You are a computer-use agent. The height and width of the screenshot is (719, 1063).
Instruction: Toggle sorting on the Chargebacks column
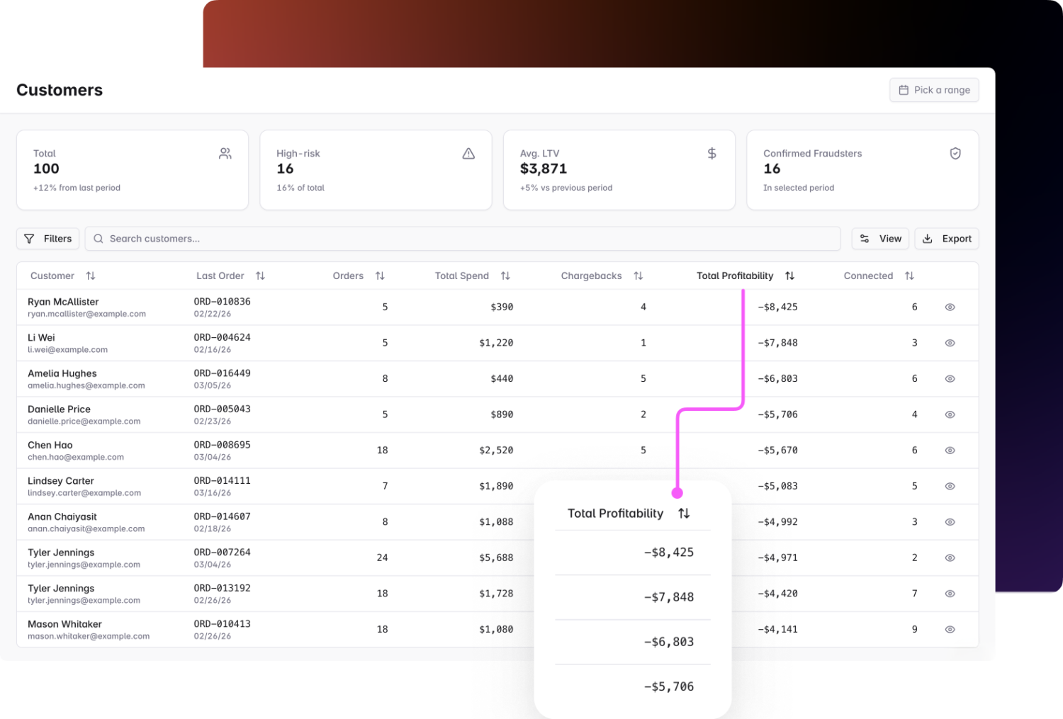(x=591, y=276)
